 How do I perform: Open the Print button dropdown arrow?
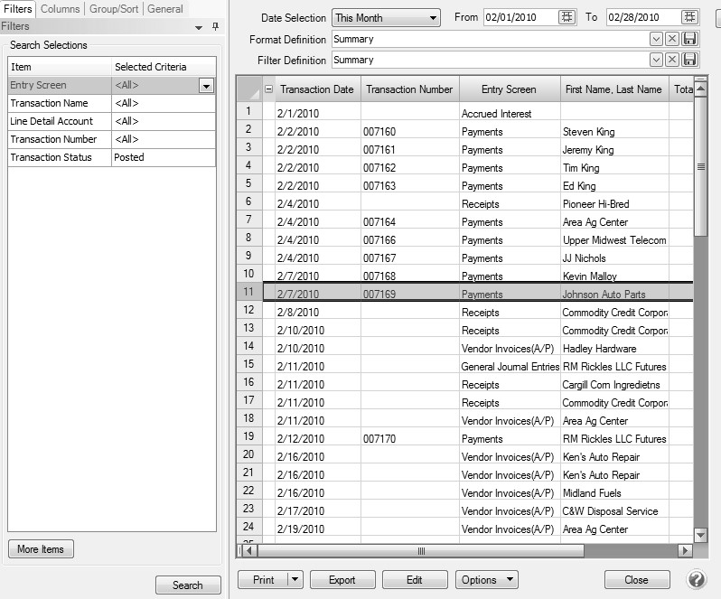294,580
